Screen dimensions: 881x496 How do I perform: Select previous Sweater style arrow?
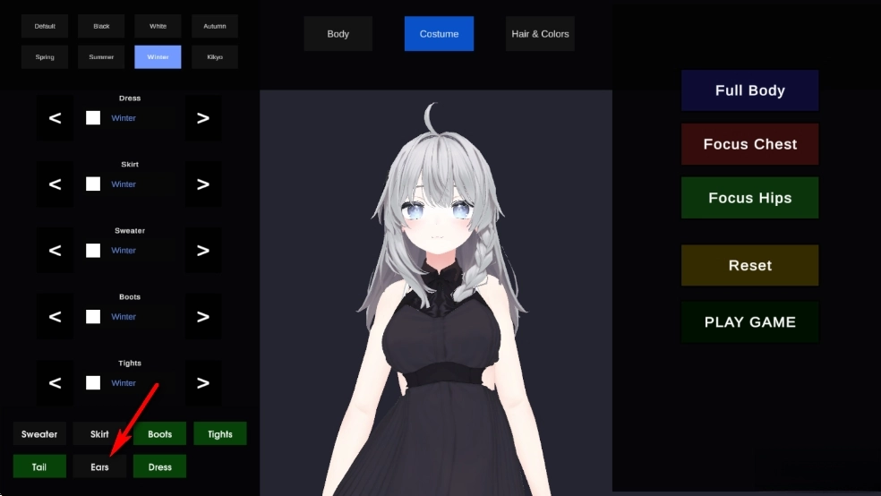(55, 251)
